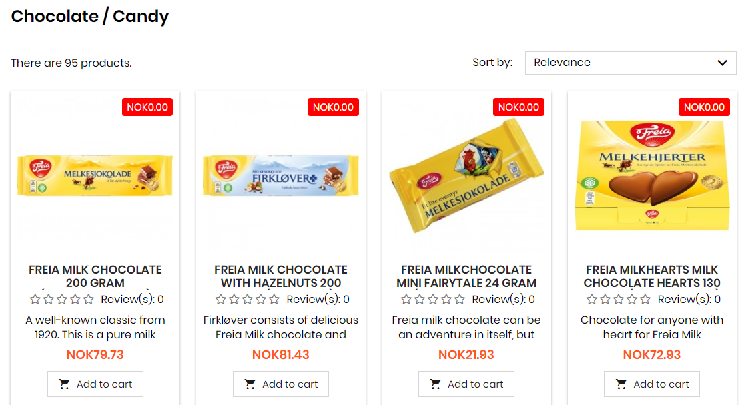This screenshot has width=744, height=405.
Task: Open Freia Milk Chocolate With Hazelnuts title link
Action: click(x=281, y=276)
